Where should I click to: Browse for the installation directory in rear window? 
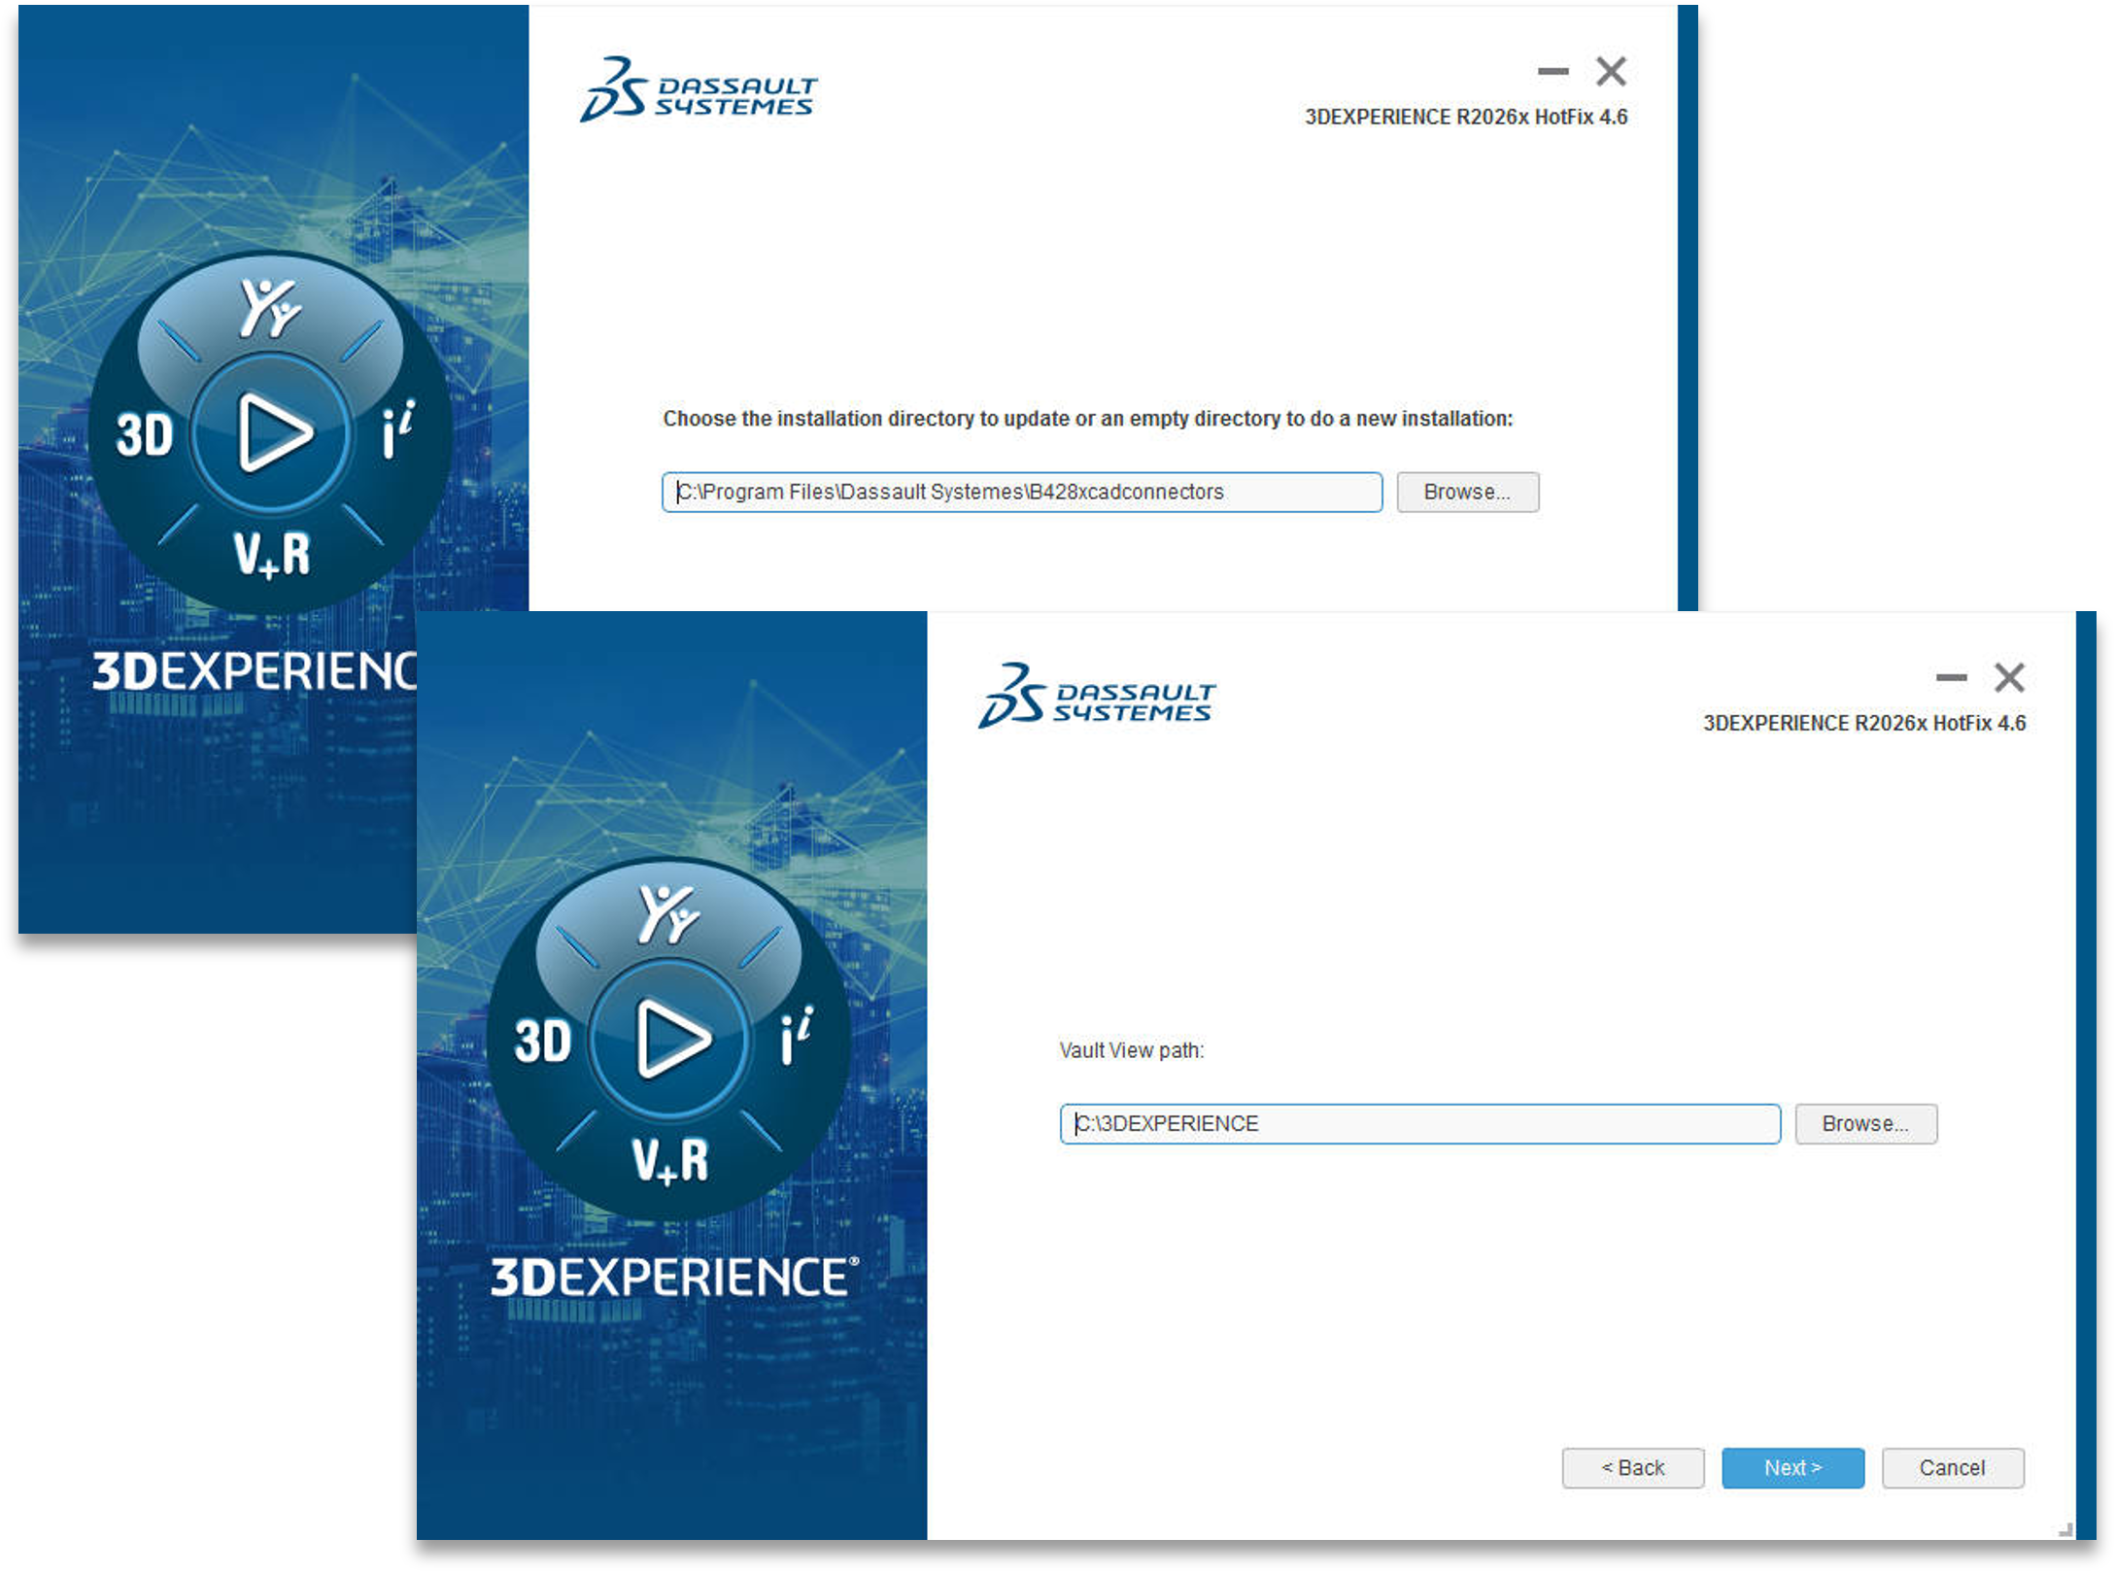(1467, 492)
